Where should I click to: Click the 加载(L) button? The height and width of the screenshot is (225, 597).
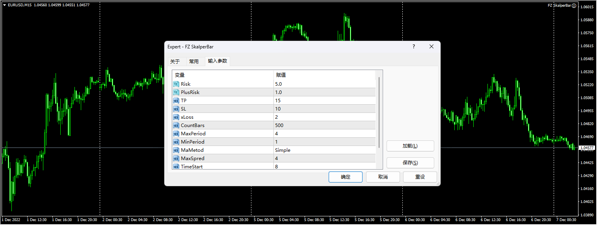(410, 146)
